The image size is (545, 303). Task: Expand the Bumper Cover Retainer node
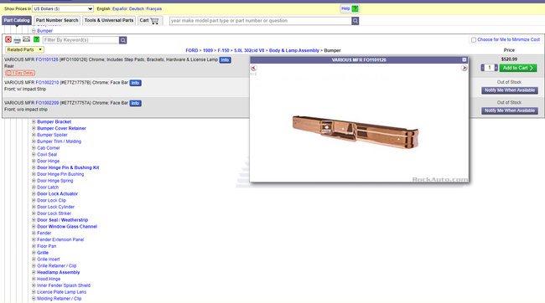coord(34,128)
